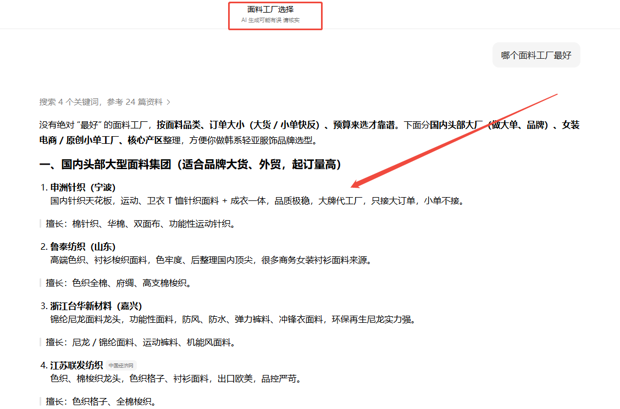Click the quote 擅长：尼龙 / 锦纶面料
620x409 pixels.
141,342
